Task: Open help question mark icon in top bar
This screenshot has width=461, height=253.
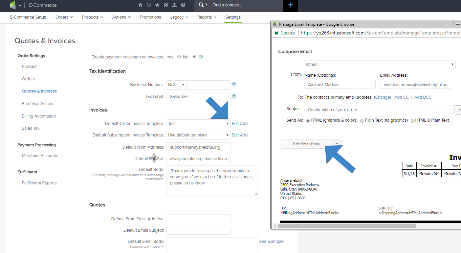Action: coord(183,5)
